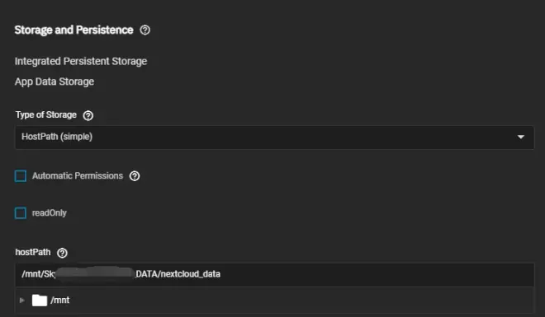Open the Type of Storage dropdown arrow
Screen dimensions: 545x317
(521, 137)
